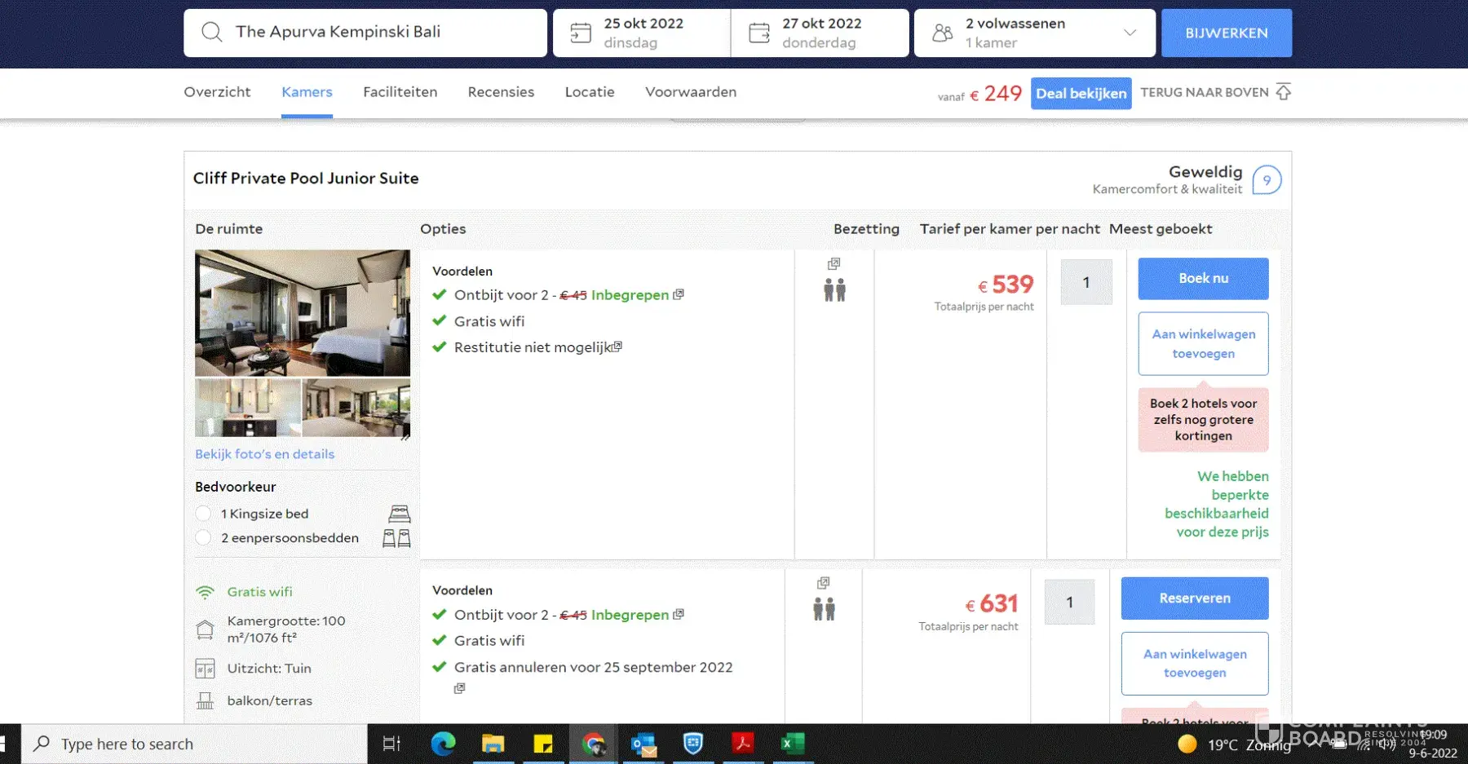Open the blue shield app on the taskbar

(693, 744)
